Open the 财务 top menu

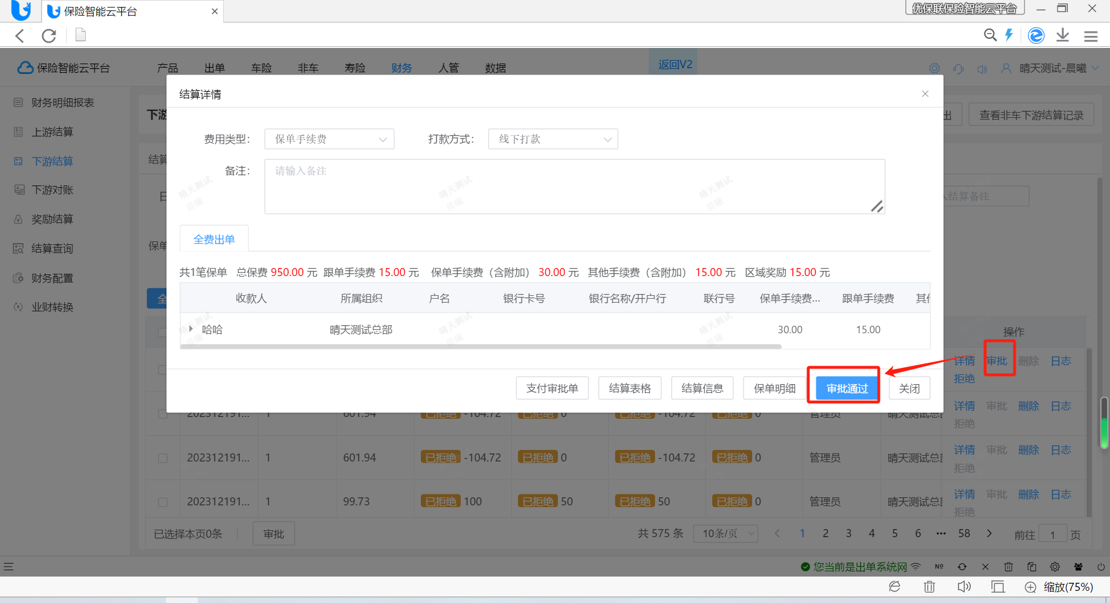pyautogui.click(x=401, y=68)
